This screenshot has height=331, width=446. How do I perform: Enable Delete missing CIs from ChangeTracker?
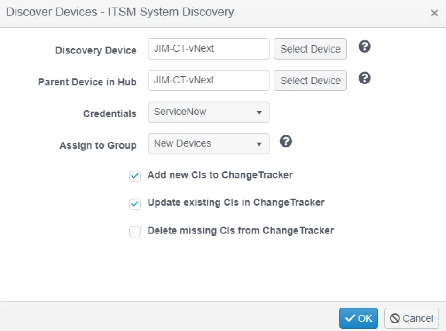[135, 232]
